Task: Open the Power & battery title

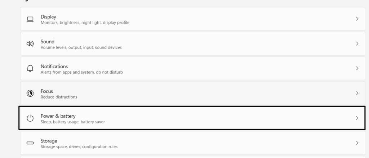Action: (58, 116)
